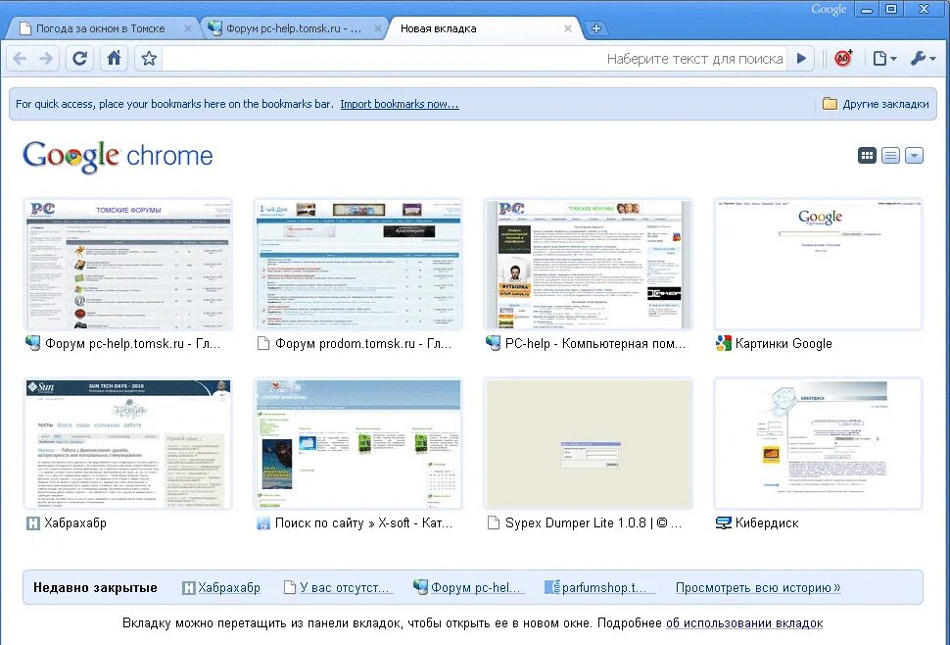Close the Погода за окном в Томске tab
This screenshot has height=645, width=950.
point(188,28)
